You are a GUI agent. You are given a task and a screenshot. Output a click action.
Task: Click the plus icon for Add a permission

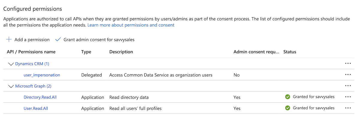click(x=9, y=40)
